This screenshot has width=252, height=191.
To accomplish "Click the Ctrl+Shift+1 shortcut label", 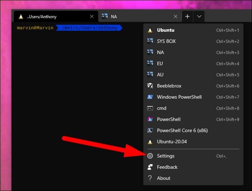I will (228, 30).
